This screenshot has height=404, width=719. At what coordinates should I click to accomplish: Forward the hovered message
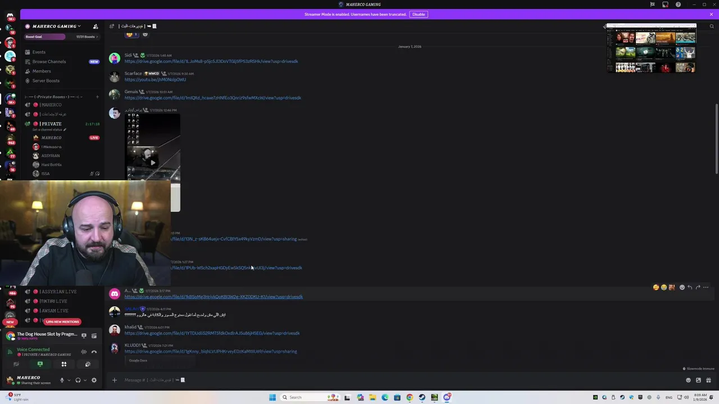click(x=698, y=287)
